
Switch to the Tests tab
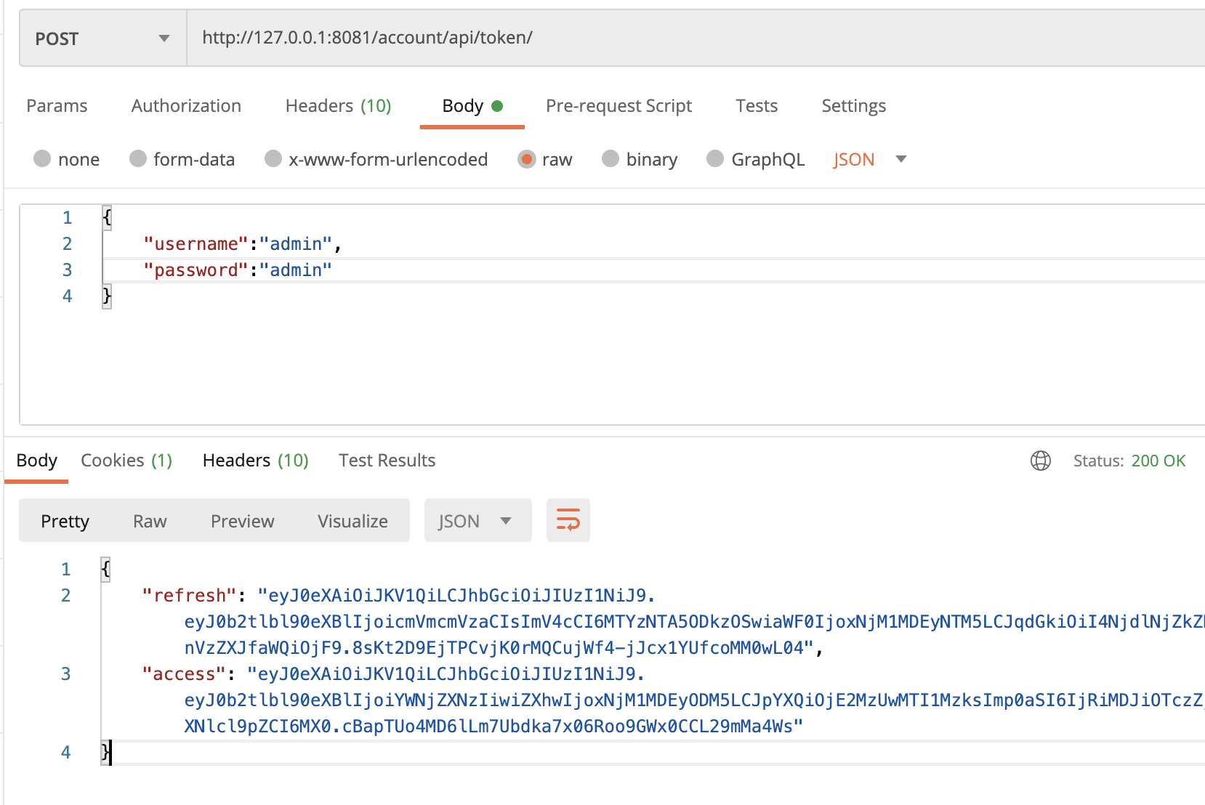coord(757,106)
